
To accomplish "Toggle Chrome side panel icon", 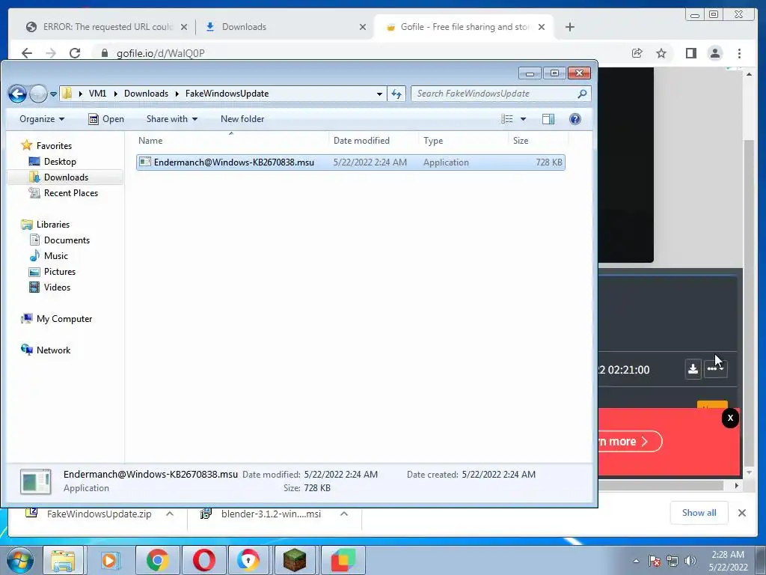I will click(x=690, y=53).
